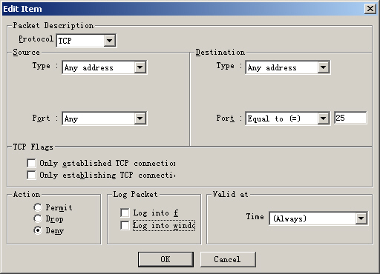Viewport: 380px width, 274px height.
Task: Open the Source Port dropdown set to Any
Action: click(x=104, y=118)
